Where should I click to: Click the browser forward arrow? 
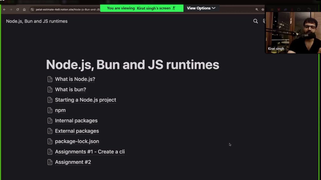(x=11, y=9)
